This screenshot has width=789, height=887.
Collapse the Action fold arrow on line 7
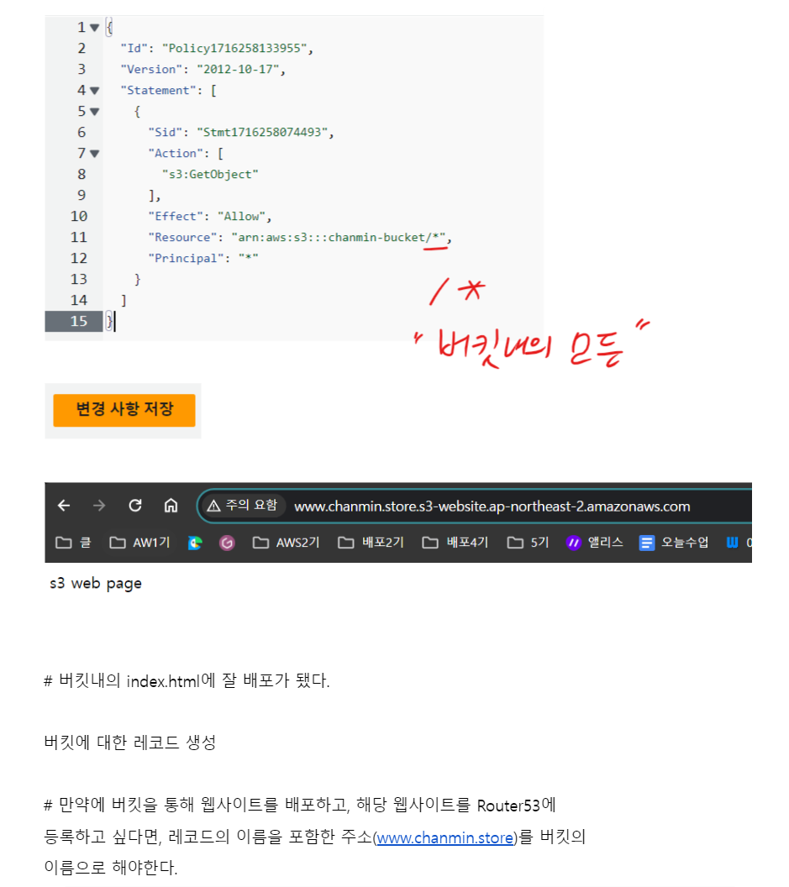click(94, 154)
